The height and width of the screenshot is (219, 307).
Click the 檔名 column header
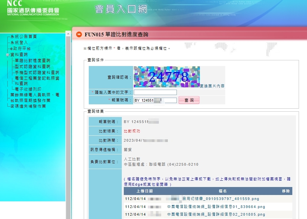[x=223, y=191]
